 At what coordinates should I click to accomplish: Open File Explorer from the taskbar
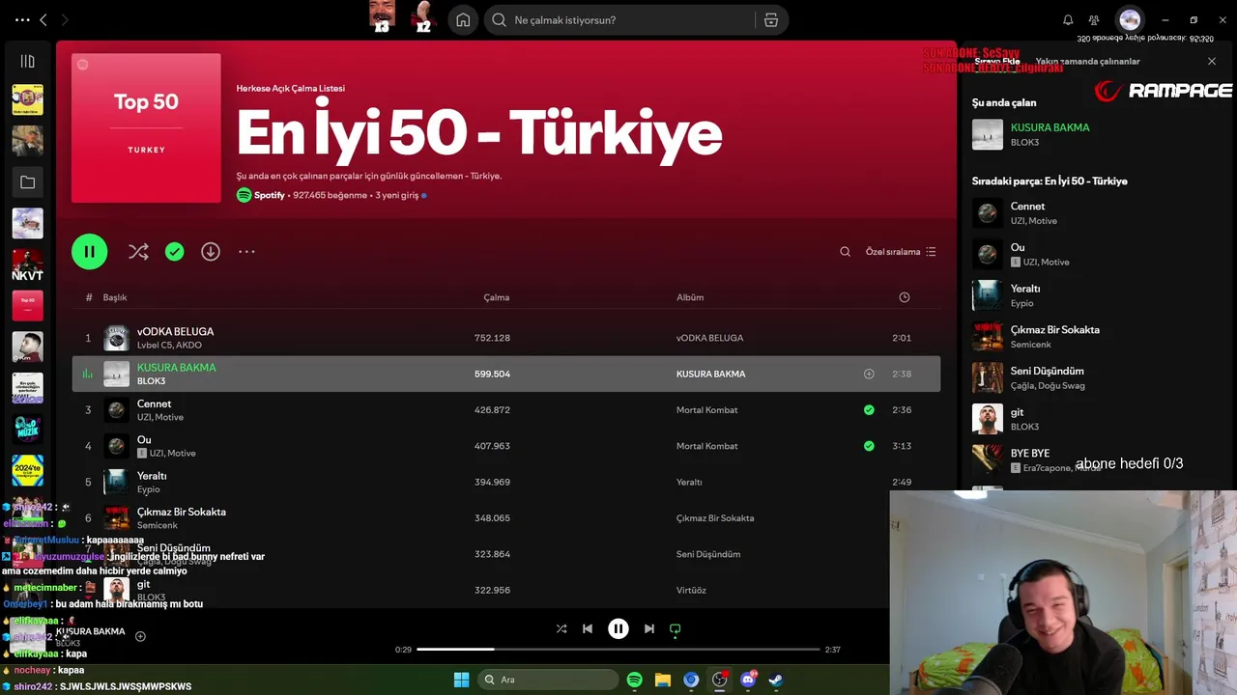point(663,680)
